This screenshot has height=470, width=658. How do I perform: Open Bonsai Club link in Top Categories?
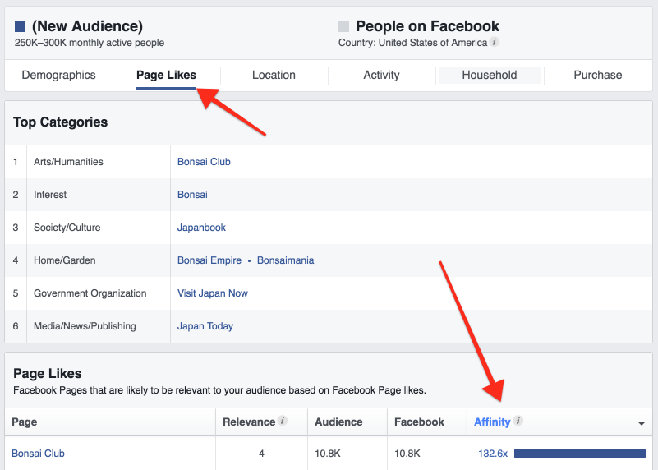point(204,162)
